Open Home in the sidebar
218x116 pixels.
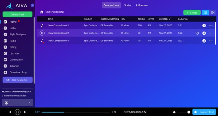[13, 22]
